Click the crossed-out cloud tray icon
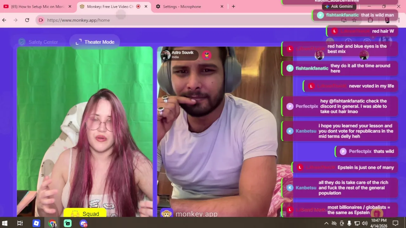Viewport: 406px width, 228px height. 334,223
